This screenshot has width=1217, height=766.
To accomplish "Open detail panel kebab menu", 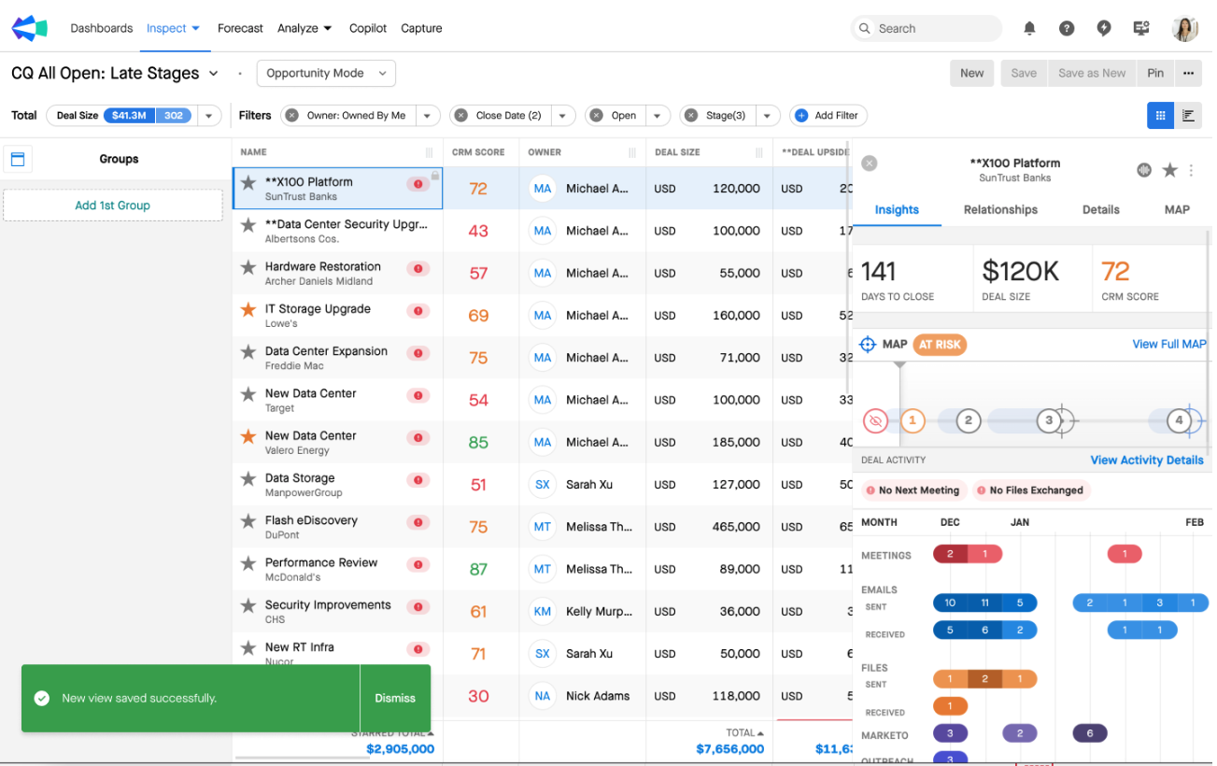I will (x=1191, y=170).
